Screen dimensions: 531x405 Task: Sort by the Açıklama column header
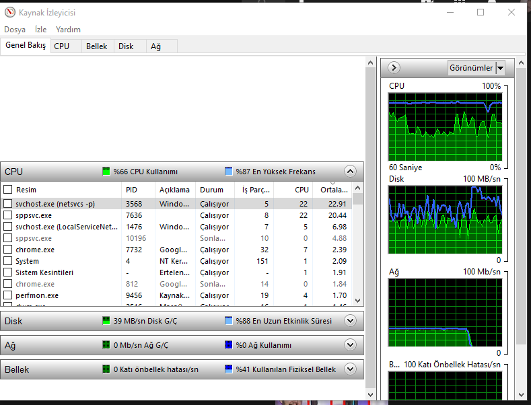[175, 190]
